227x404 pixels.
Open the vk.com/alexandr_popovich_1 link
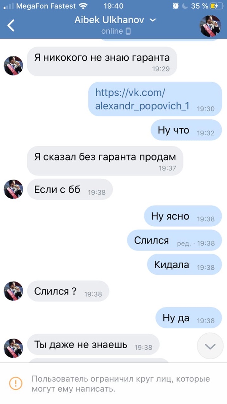click(x=142, y=99)
